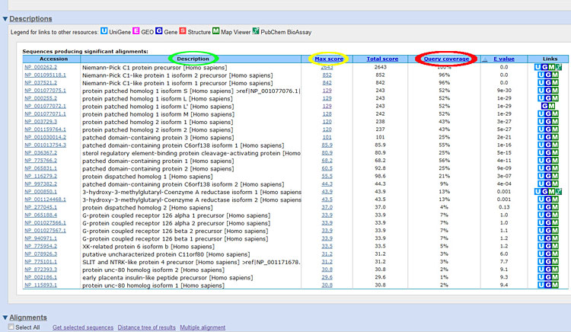Open Gene link for NP_000262.2 row

[544, 67]
